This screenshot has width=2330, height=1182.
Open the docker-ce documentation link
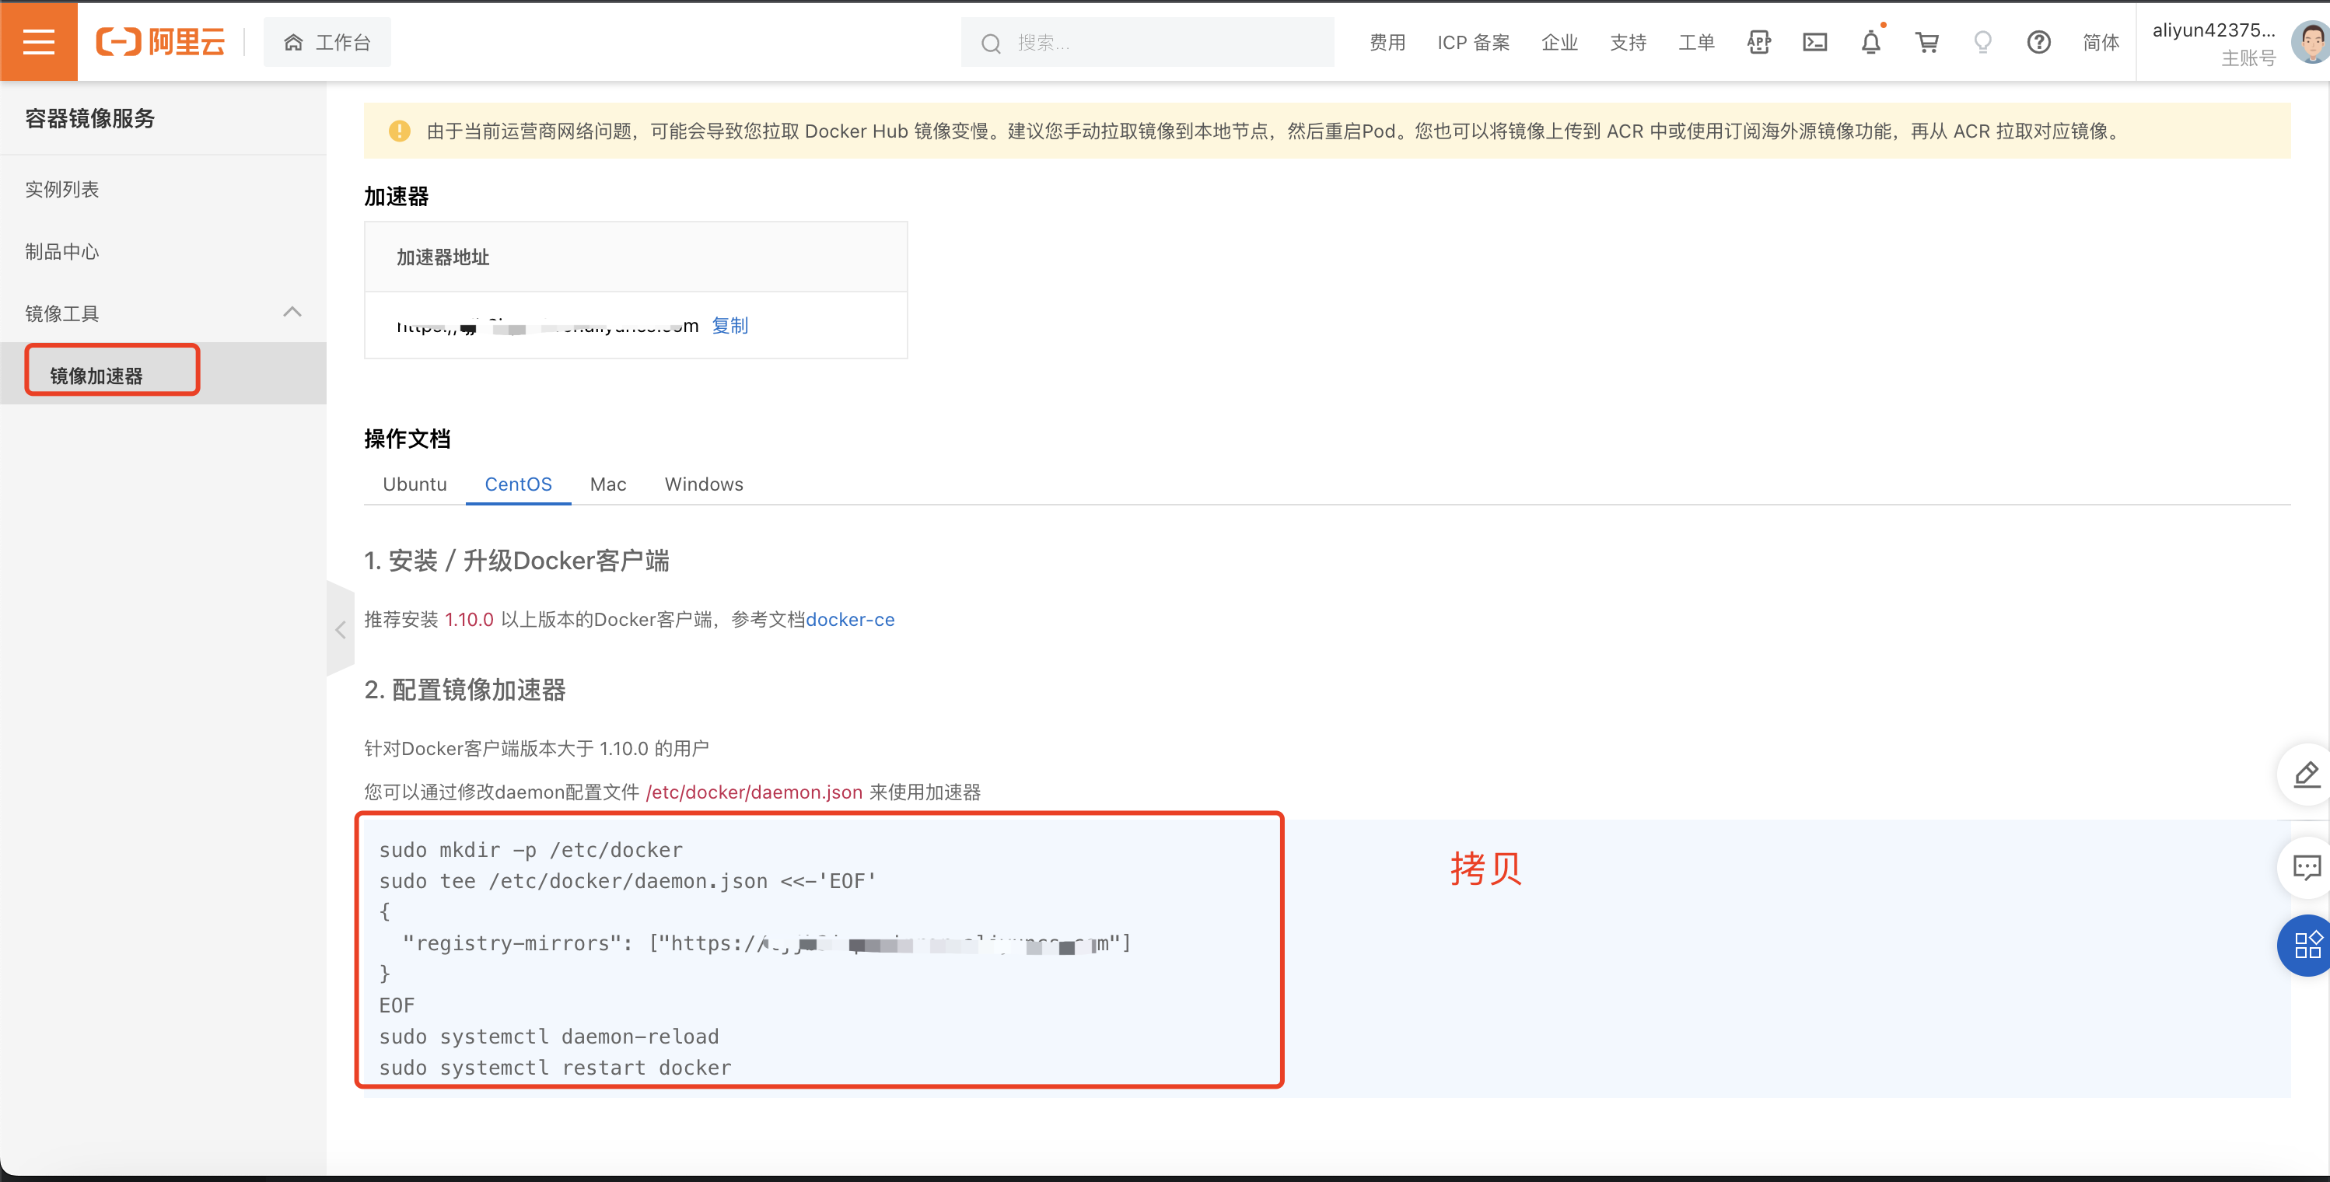[x=850, y=620]
